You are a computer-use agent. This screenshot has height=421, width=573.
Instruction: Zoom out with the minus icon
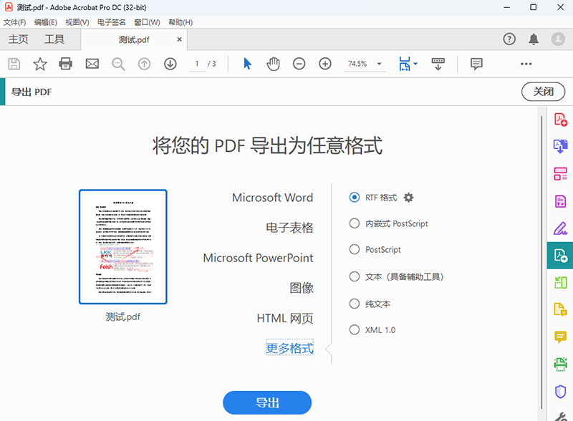(x=299, y=64)
